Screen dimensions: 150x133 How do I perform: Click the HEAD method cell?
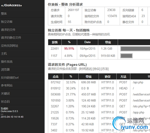pos(123,88)
